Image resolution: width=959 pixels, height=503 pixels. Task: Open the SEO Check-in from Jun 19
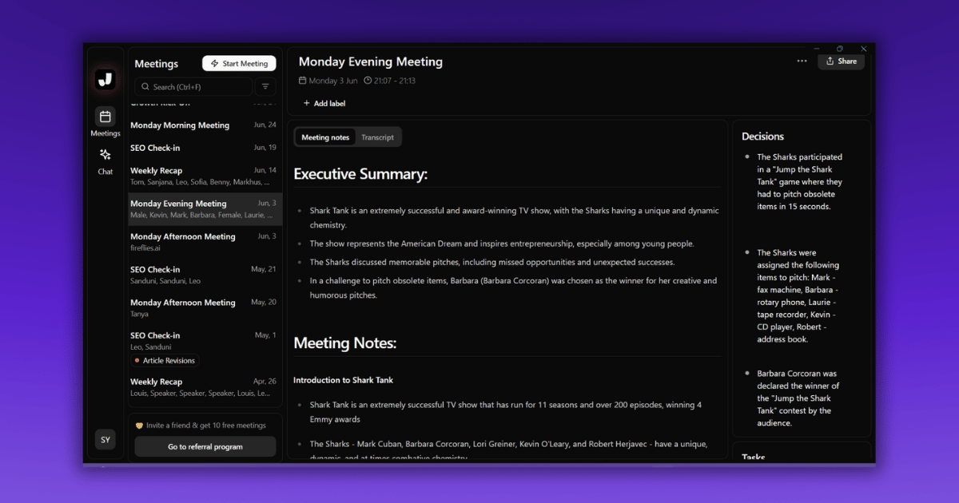(x=205, y=148)
